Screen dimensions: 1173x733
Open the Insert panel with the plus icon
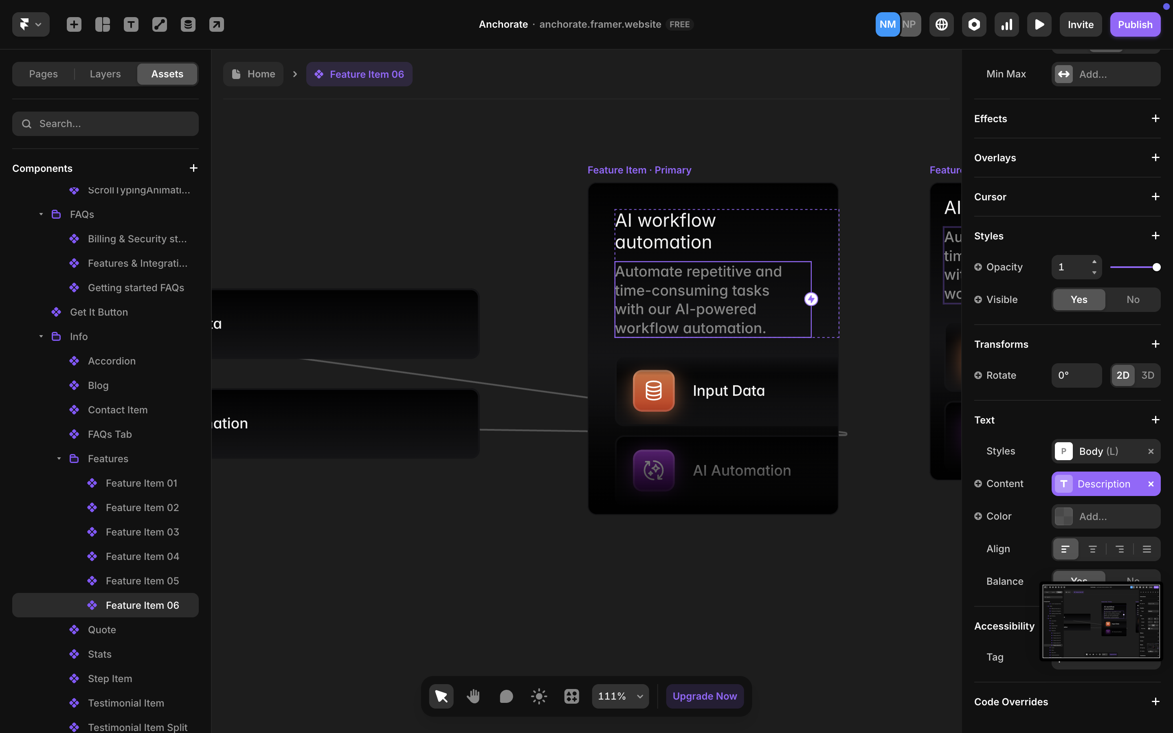pyautogui.click(x=74, y=24)
